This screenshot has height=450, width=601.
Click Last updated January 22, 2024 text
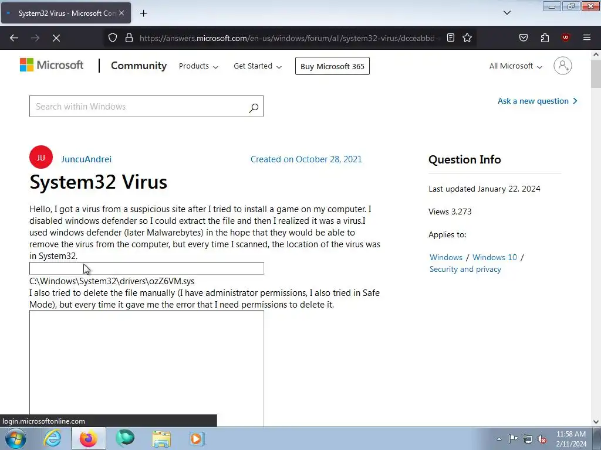484,189
